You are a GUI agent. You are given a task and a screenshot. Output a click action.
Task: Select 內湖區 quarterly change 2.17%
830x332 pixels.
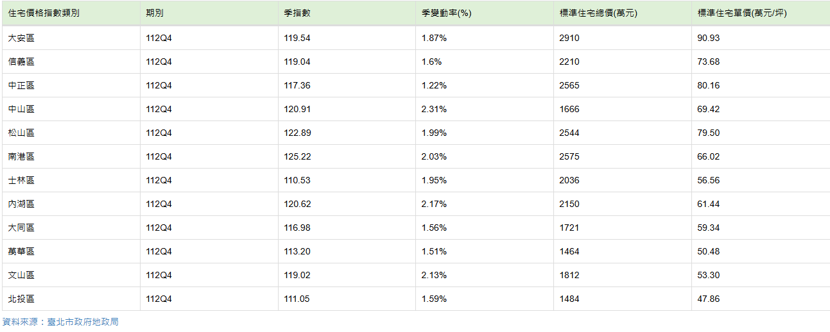click(434, 204)
